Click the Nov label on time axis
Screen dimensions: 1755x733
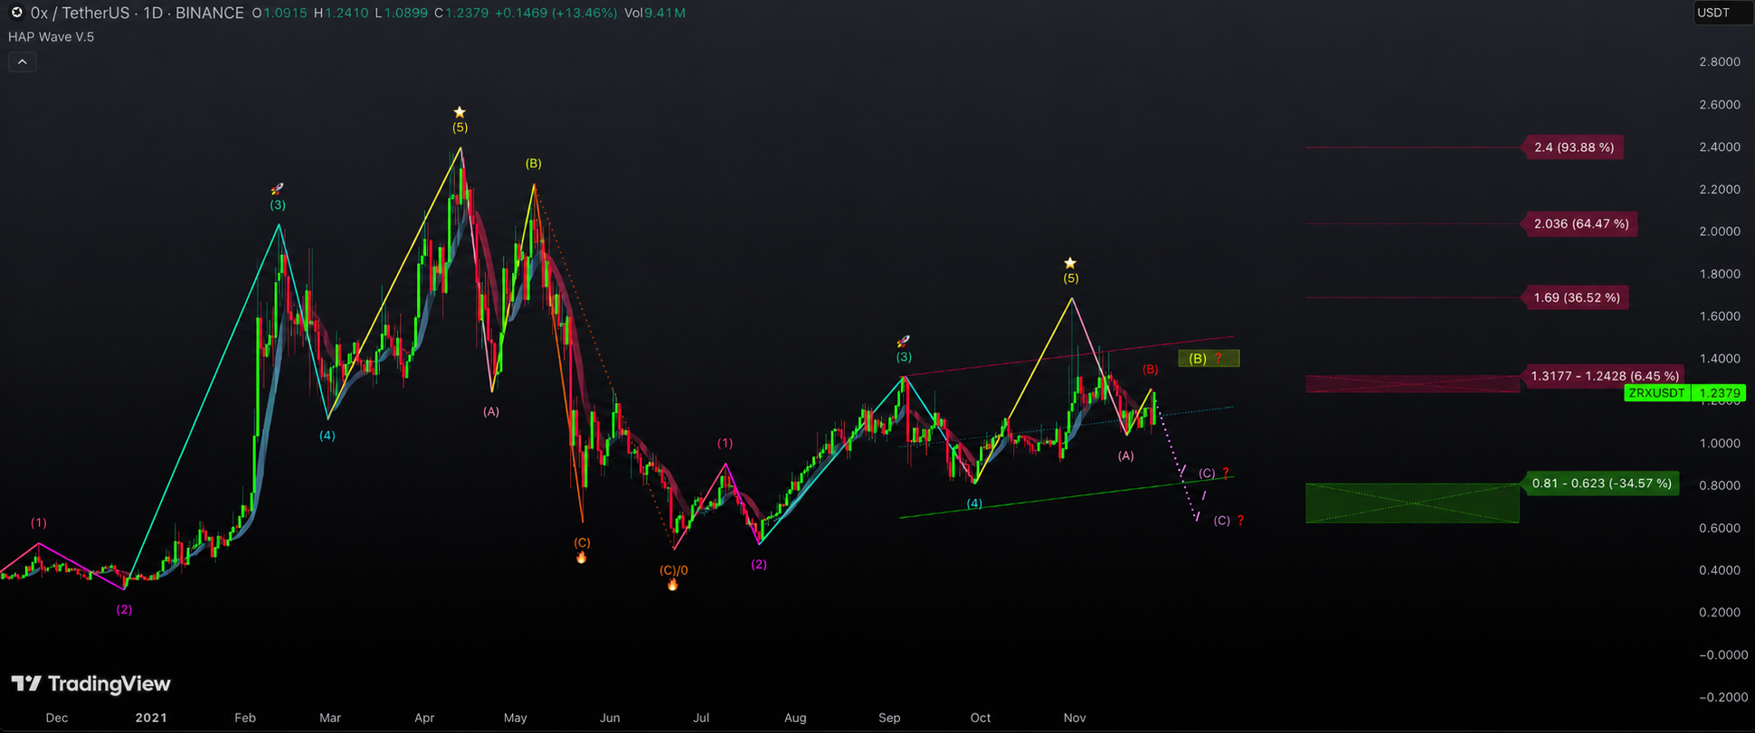(1075, 718)
